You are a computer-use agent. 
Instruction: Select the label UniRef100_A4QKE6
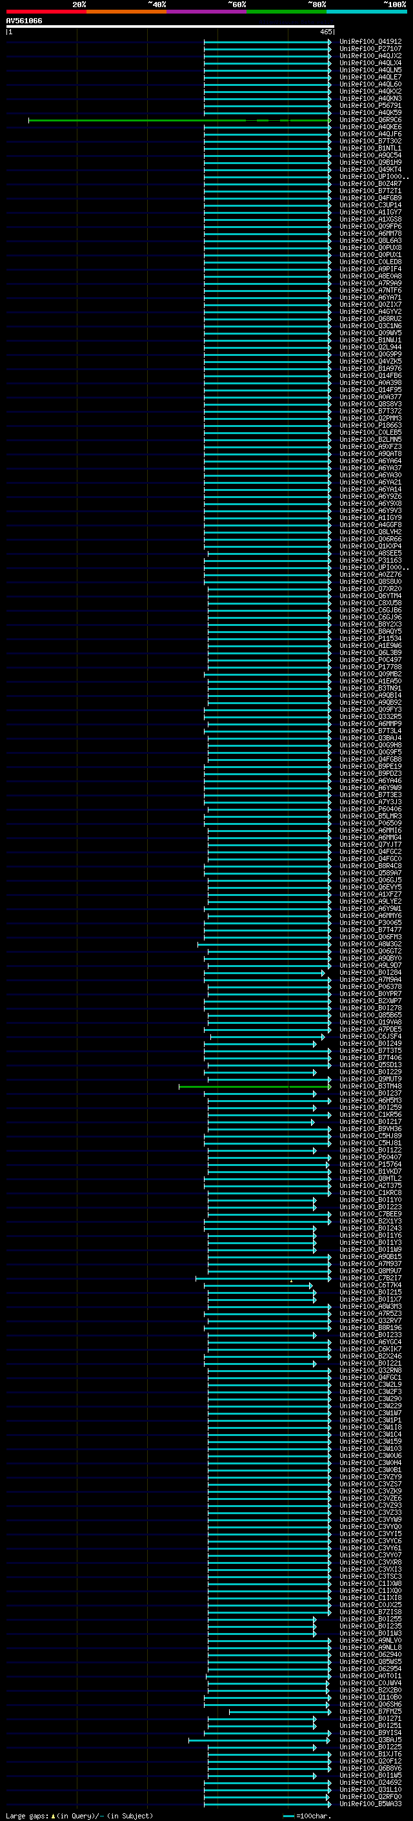point(370,127)
